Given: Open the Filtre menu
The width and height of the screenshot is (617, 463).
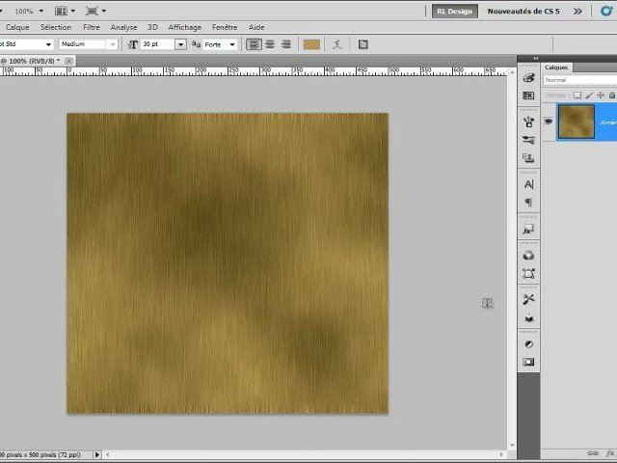Looking at the screenshot, I should [x=92, y=27].
